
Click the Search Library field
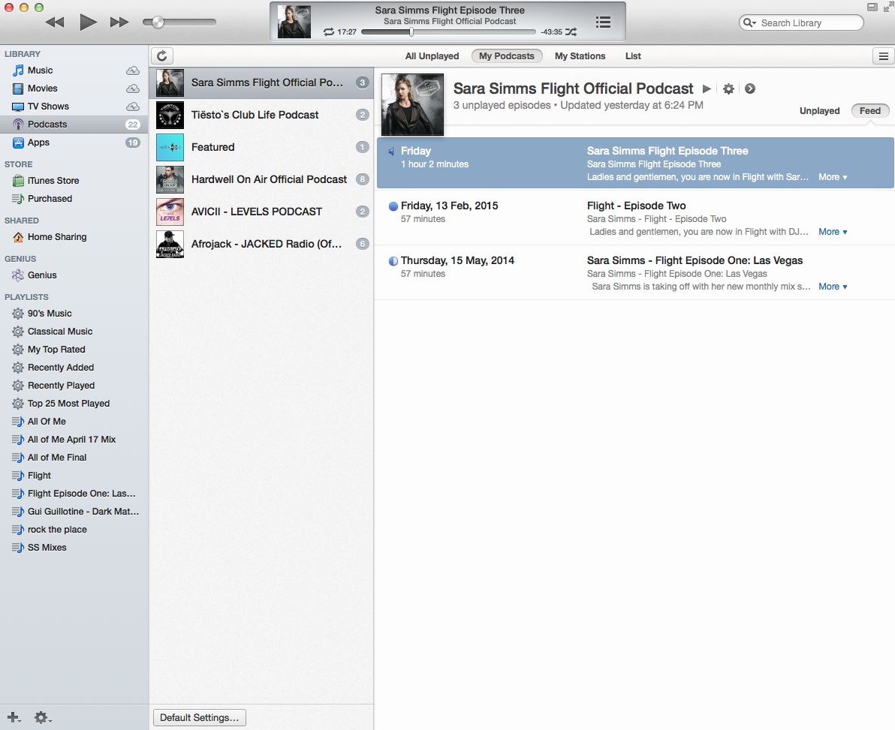pyautogui.click(x=801, y=23)
